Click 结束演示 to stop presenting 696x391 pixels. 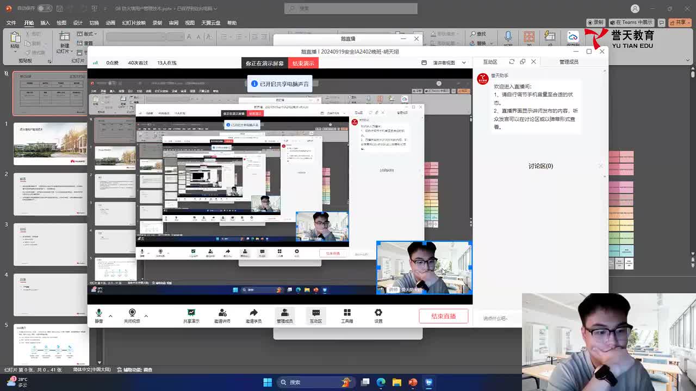click(303, 64)
